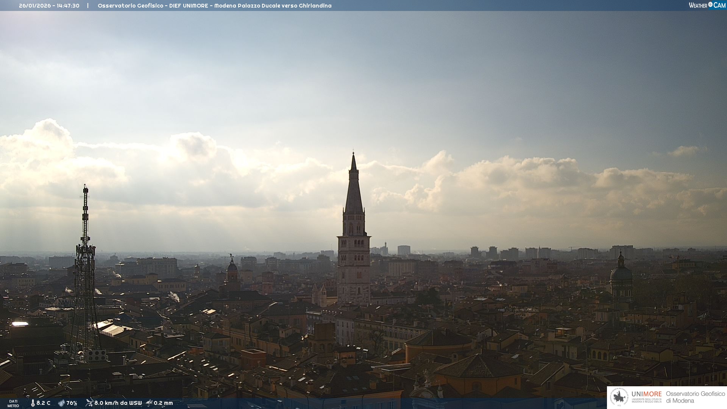Click the Osservatorio Geofisico camera title text
The image size is (727, 409).
(x=214, y=6)
